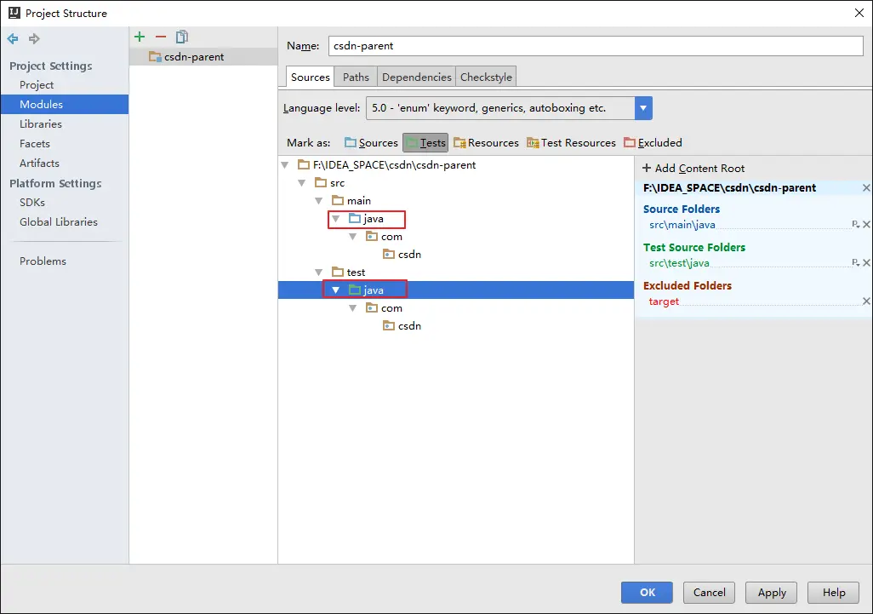Unexclude the target folder

coord(866,301)
